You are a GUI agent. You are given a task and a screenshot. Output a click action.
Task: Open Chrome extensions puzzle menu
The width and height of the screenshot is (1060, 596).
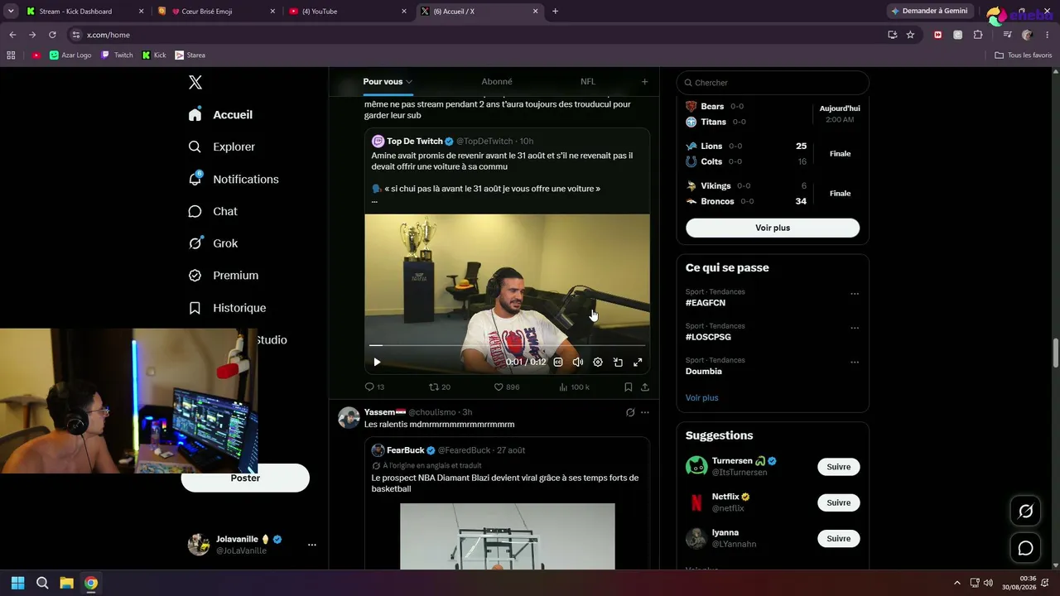tap(978, 35)
